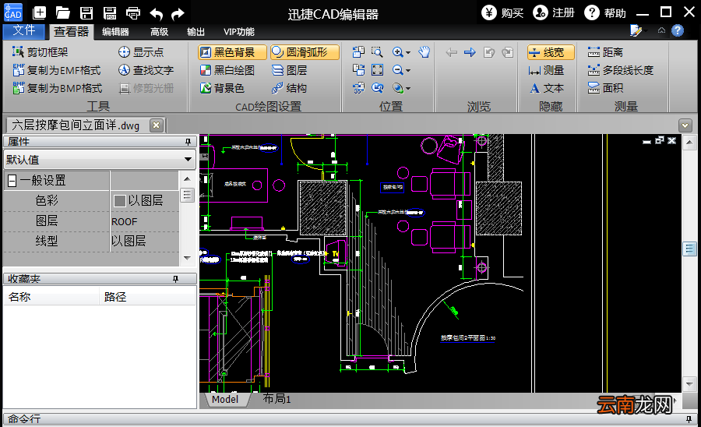
Task: Collapse the 一般设置 section
Action: coord(12,181)
